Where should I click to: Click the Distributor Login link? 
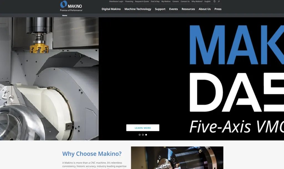click(x=116, y=1)
